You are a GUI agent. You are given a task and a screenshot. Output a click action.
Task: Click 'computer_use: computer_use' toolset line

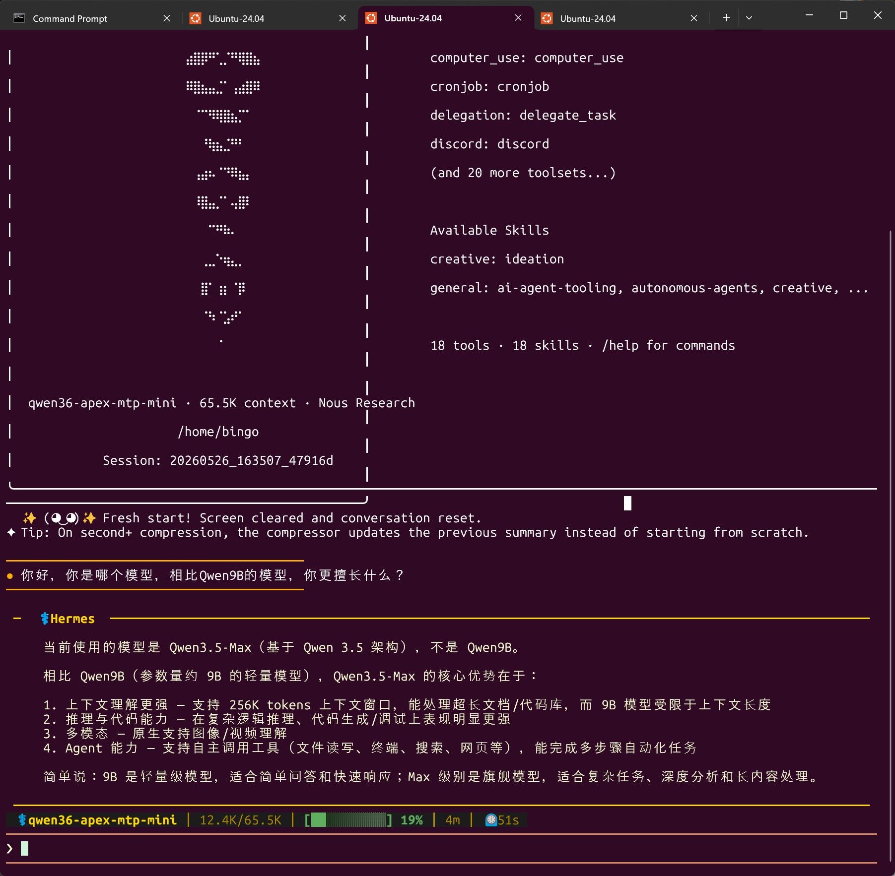pyautogui.click(x=527, y=58)
